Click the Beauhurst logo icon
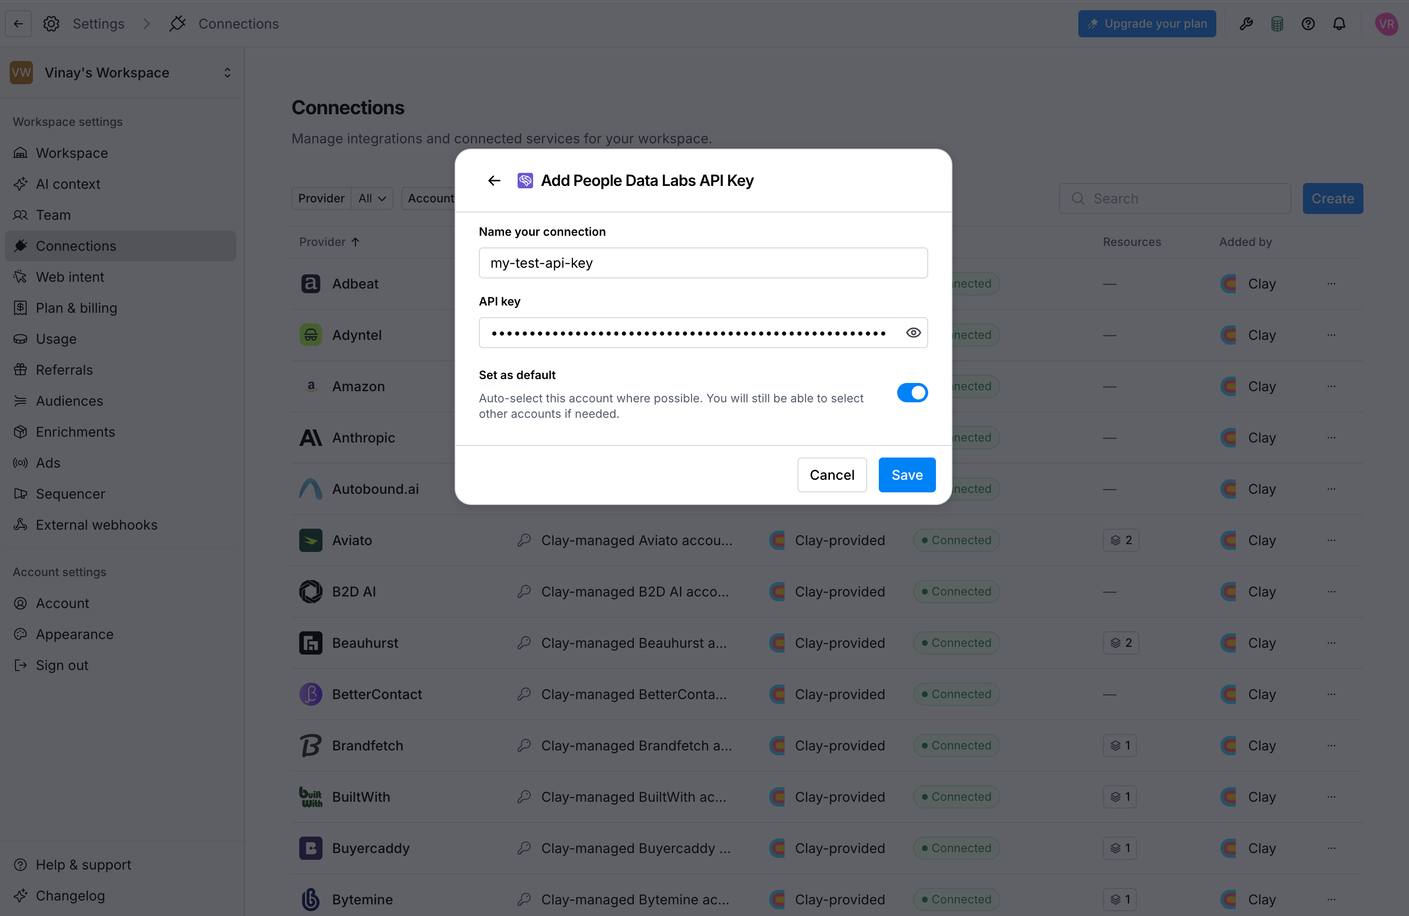Screen dimensions: 1409x916 [311, 643]
